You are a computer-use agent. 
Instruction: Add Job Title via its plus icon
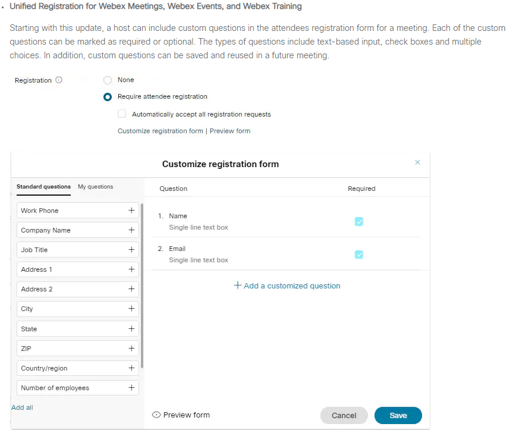pos(131,250)
